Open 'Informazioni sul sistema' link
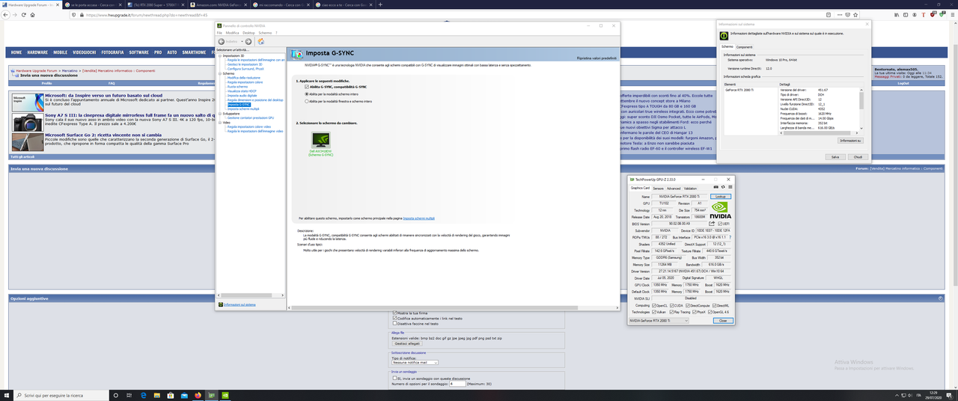 click(239, 304)
